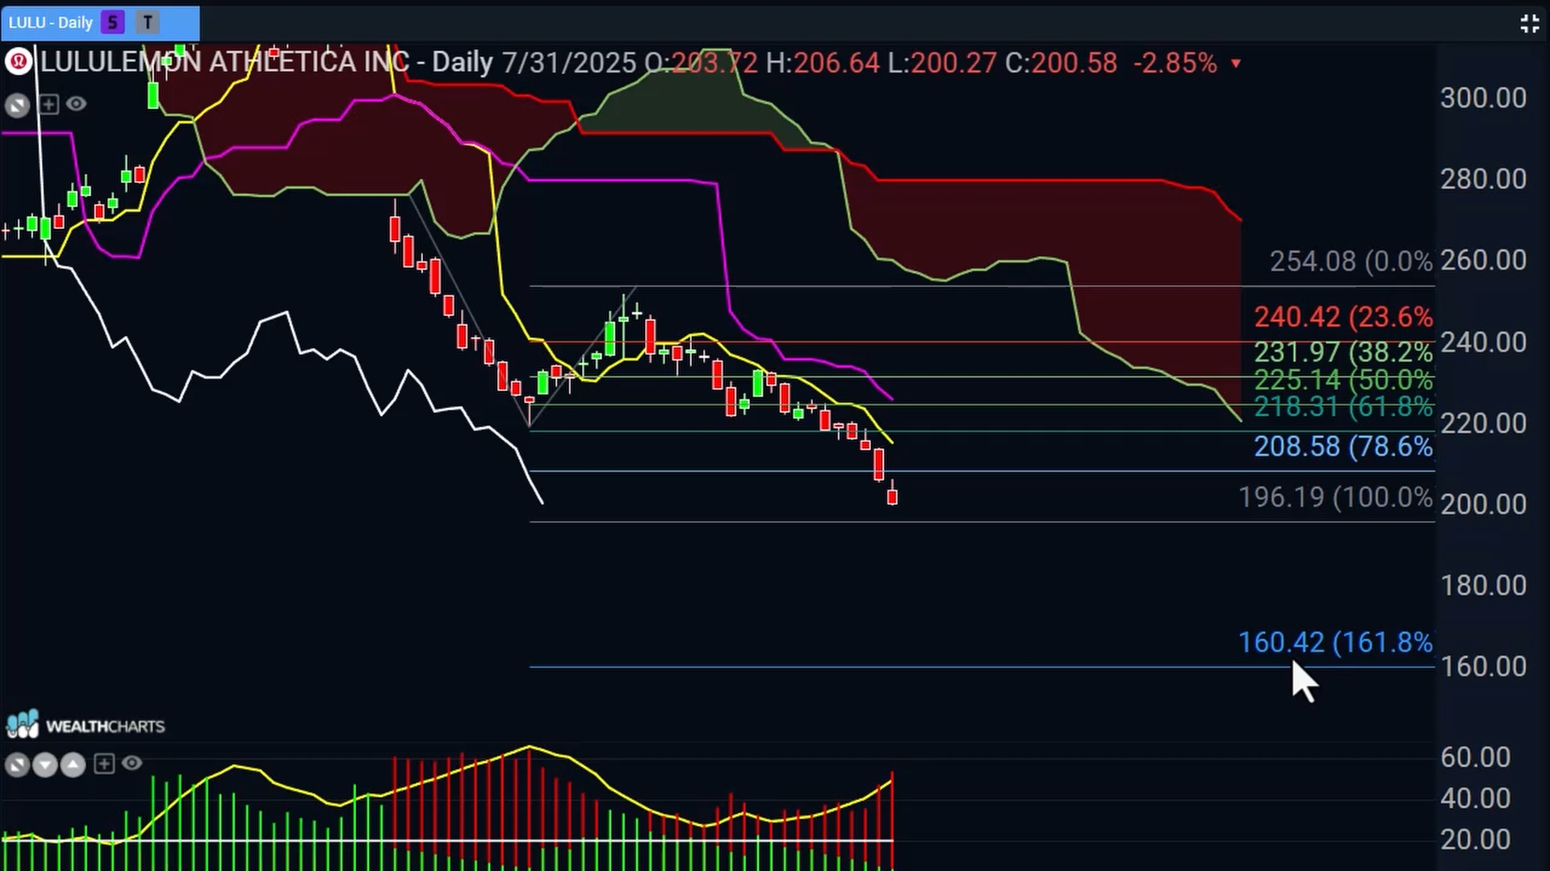Add an indicator to the lower pane
The image size is (1550, 871).
[x=104, y=763]
